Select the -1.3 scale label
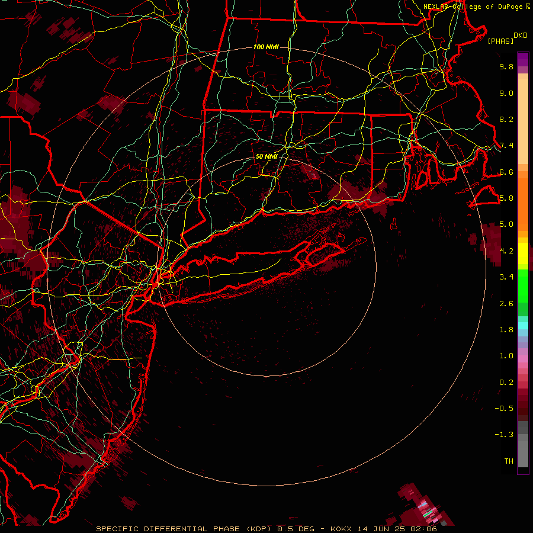This screenshot has width=533, height=533. tap(504, 435)
